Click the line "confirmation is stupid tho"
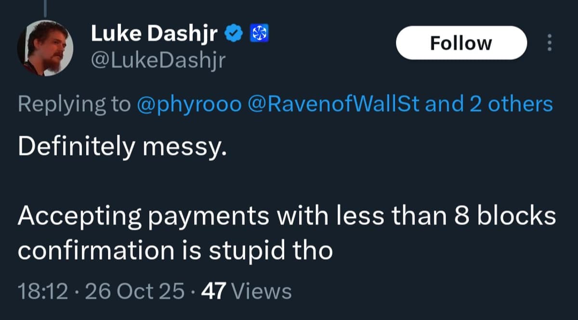Viewport: 578px width, 320px height. tap(175, 251)
